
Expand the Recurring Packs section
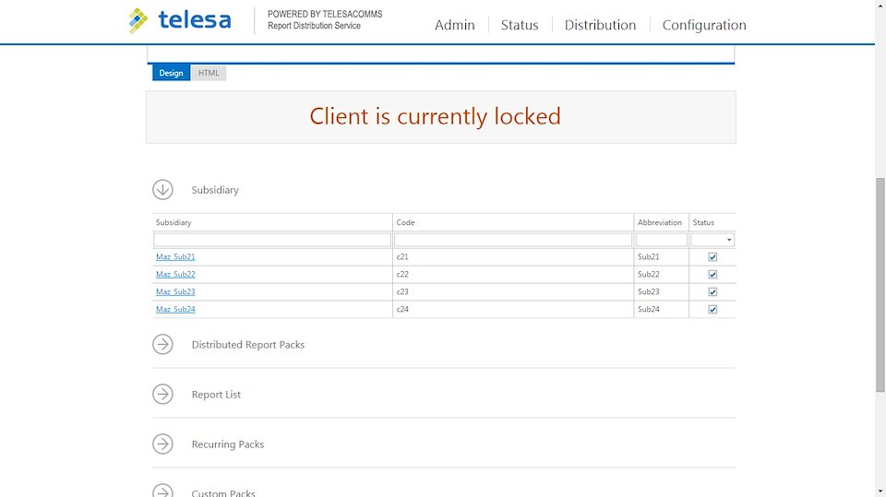[162, 444]
